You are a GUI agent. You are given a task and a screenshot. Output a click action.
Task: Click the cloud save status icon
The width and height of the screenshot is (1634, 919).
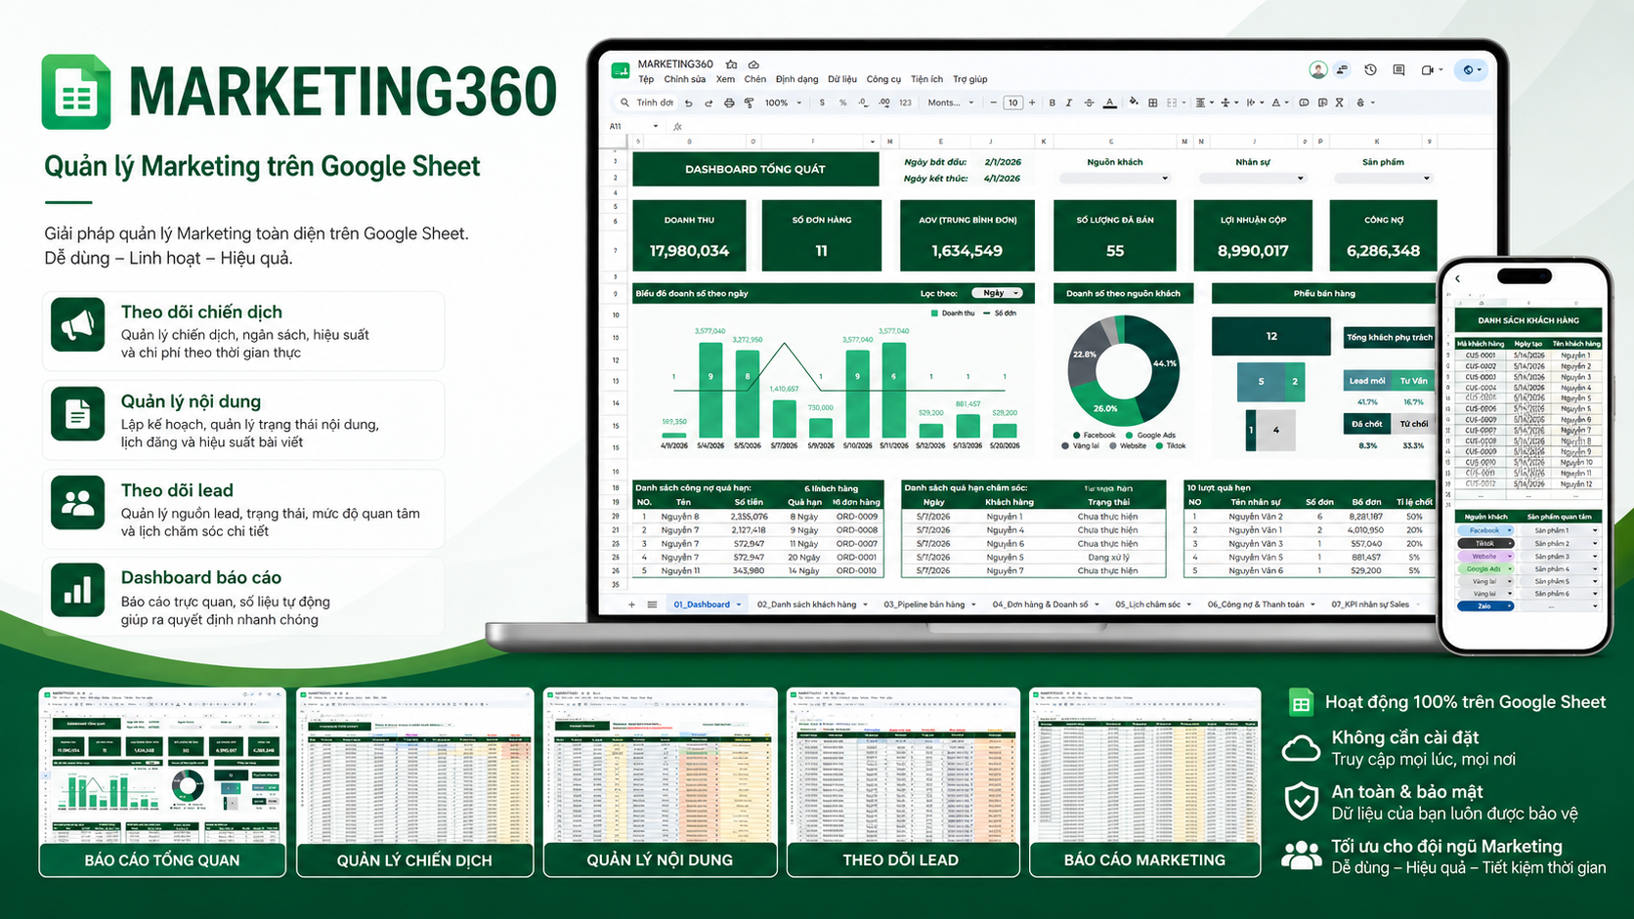(753, 64)
